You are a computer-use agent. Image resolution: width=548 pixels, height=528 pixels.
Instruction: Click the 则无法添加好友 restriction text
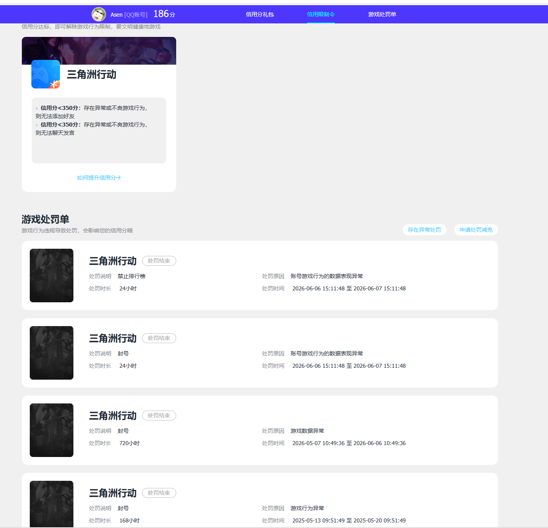click(x=55, y=116)
